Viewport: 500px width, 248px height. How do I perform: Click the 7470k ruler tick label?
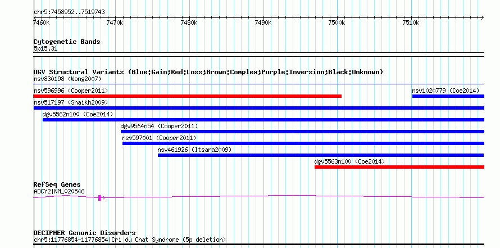(115, 22)
